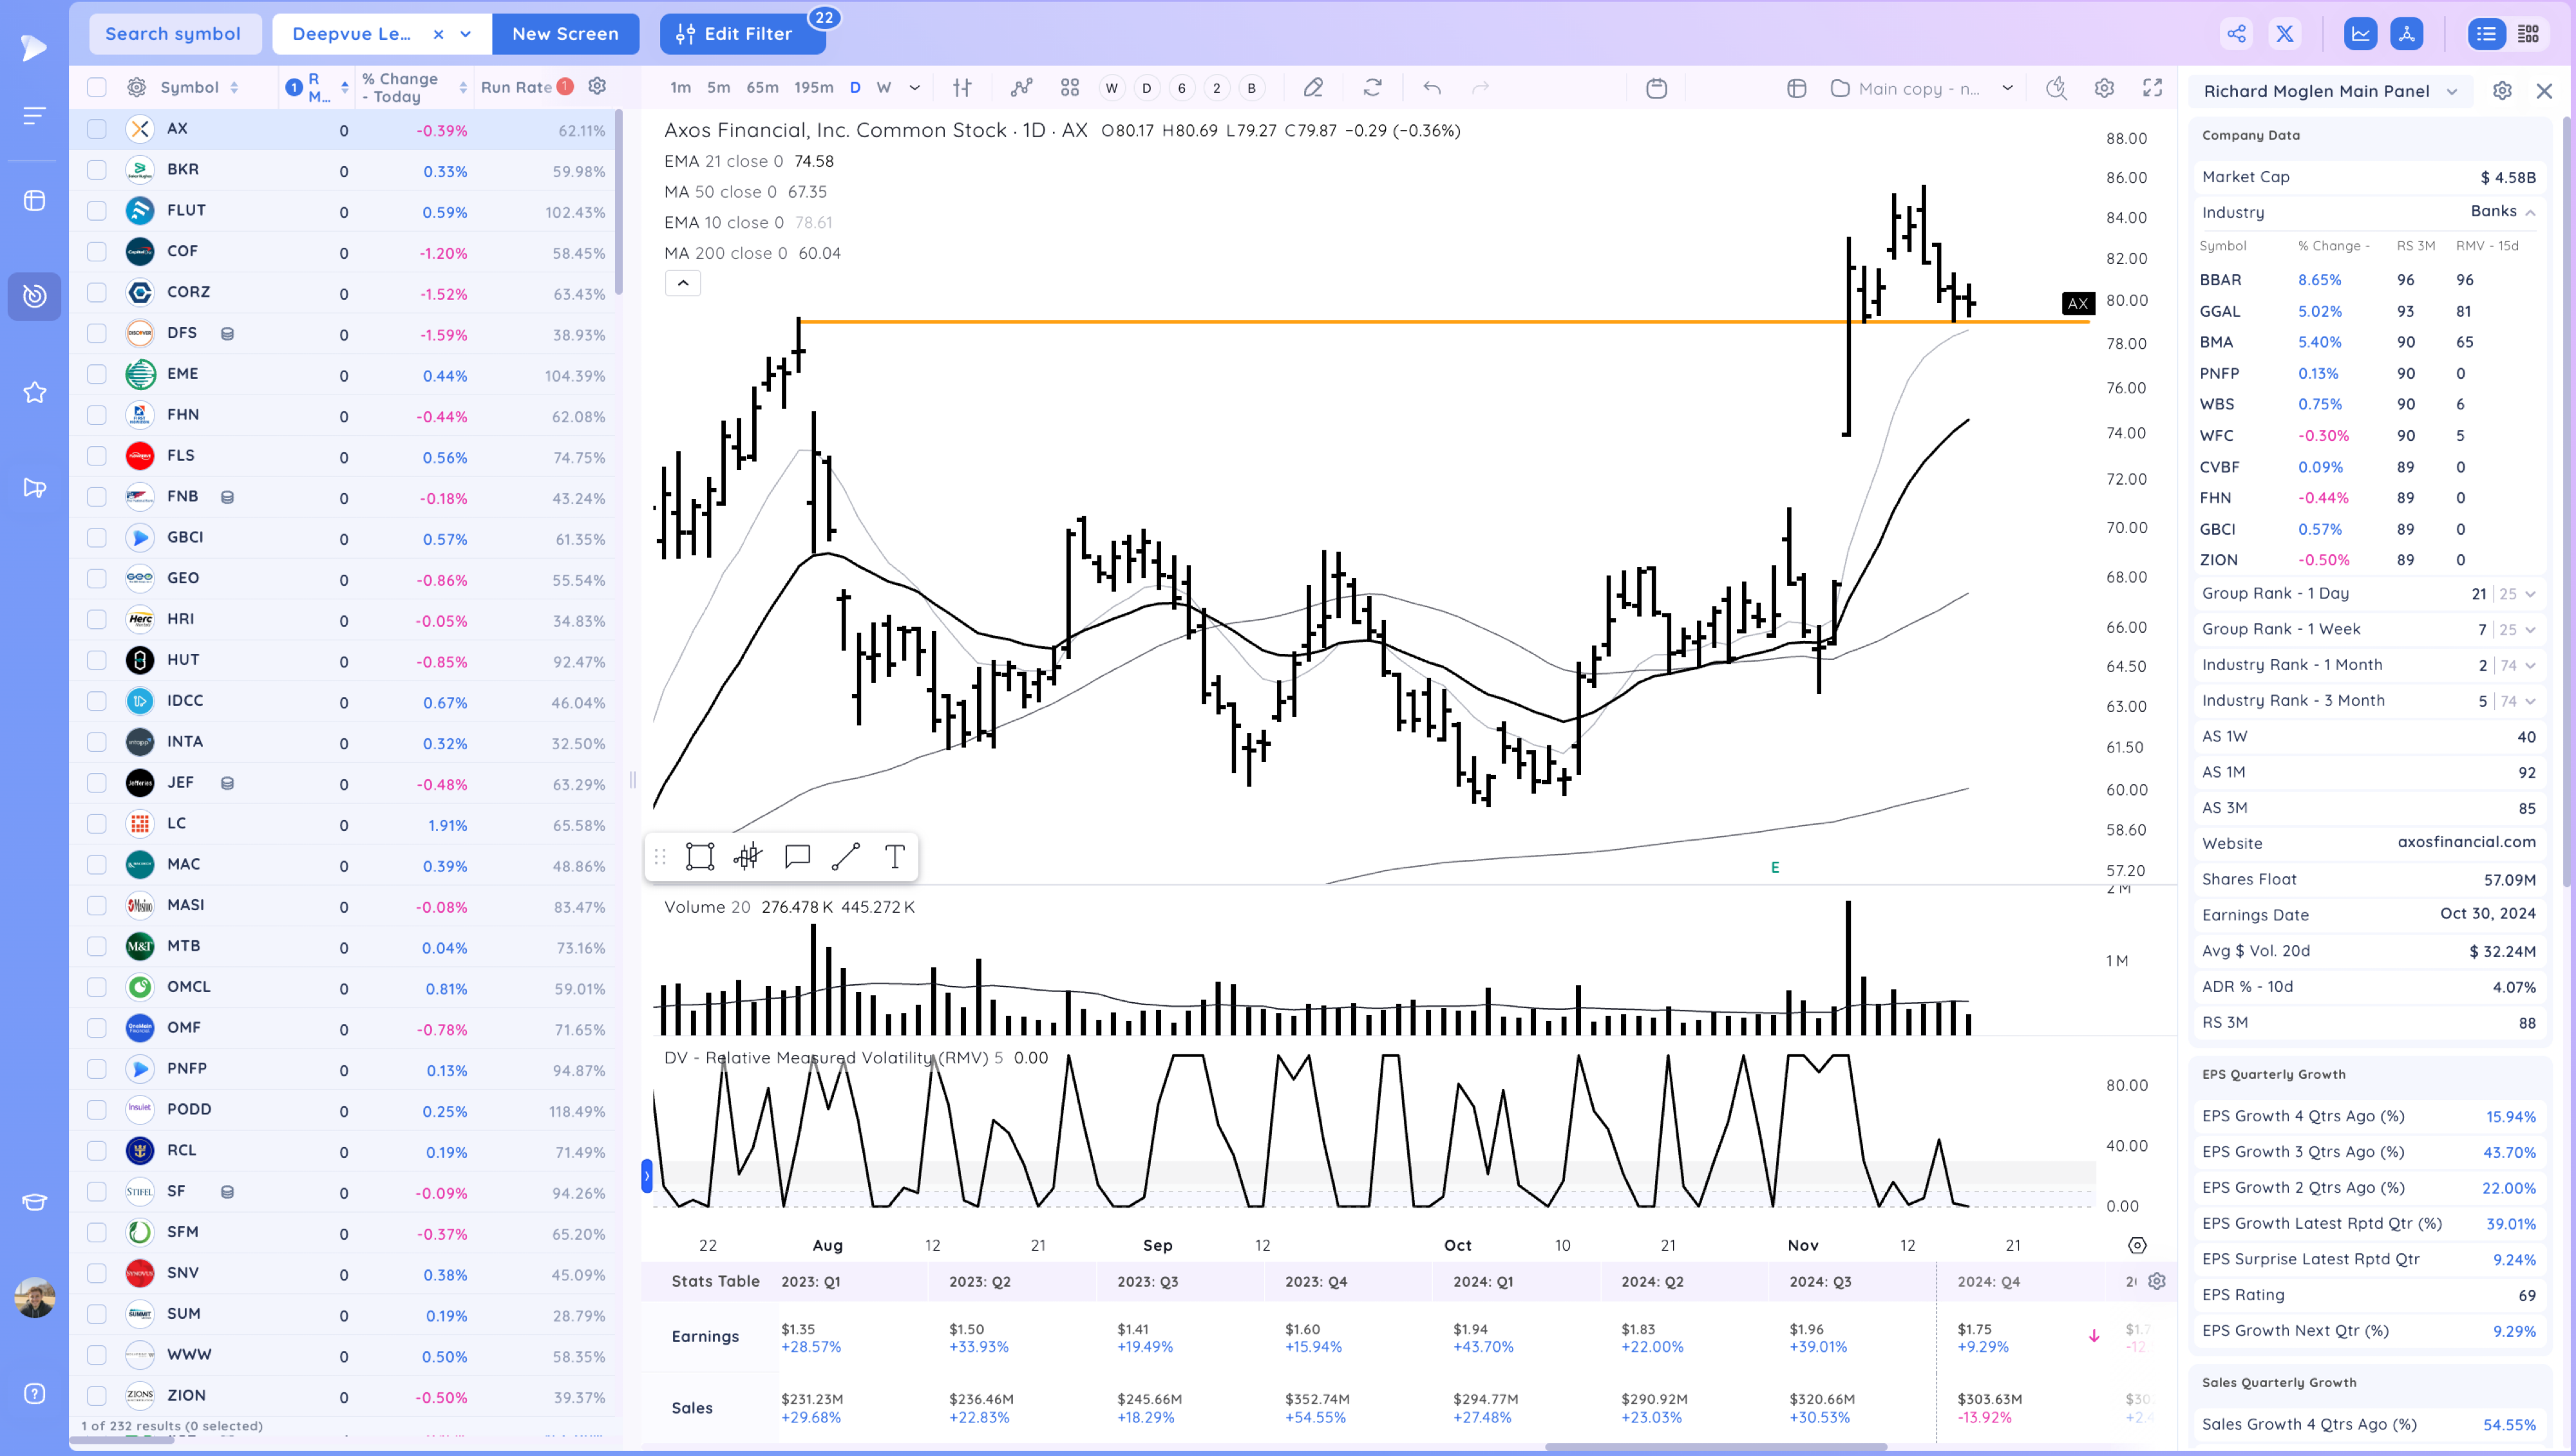Select the W weekly timeframe

tap(884, 88)
